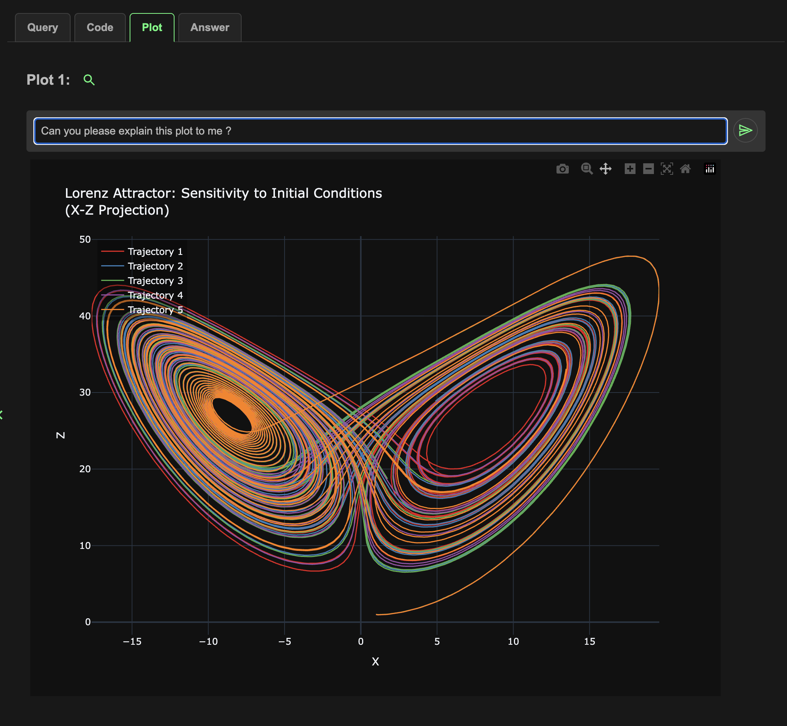
Task: Go to the Answer tab
Action: coord(209,28)
